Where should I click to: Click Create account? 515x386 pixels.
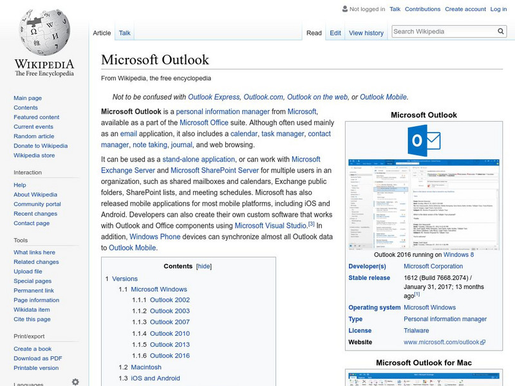(465, 9)
